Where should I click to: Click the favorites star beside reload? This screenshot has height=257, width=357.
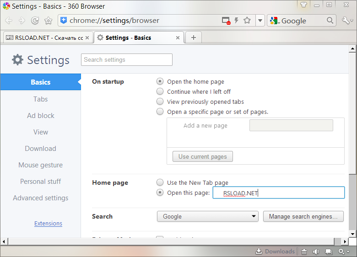48,21
